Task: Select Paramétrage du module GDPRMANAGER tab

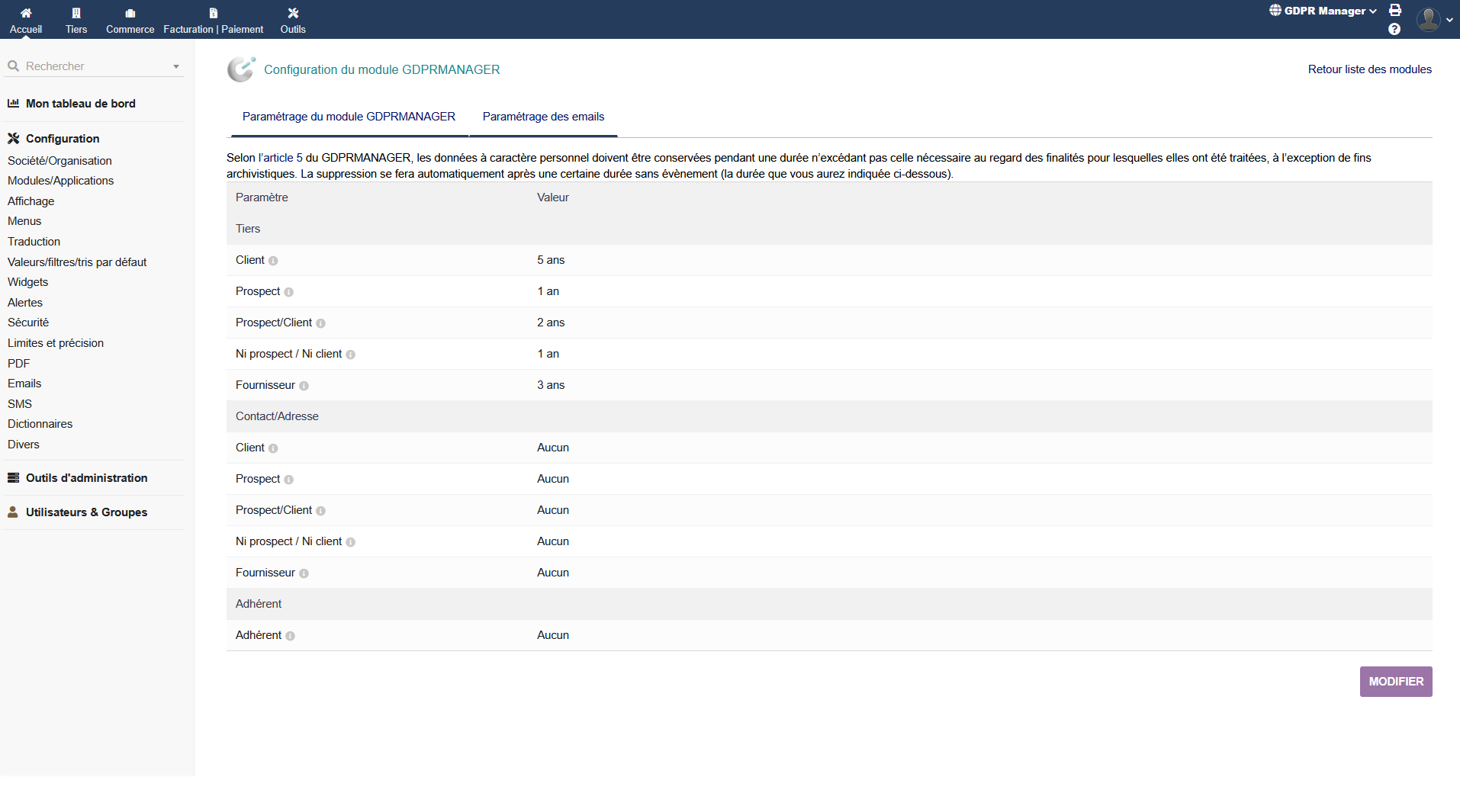Action: (x=349, y=117)
